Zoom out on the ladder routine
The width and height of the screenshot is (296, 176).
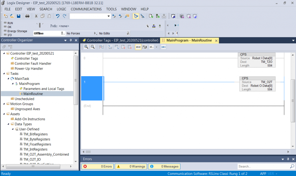pos(93,47)
